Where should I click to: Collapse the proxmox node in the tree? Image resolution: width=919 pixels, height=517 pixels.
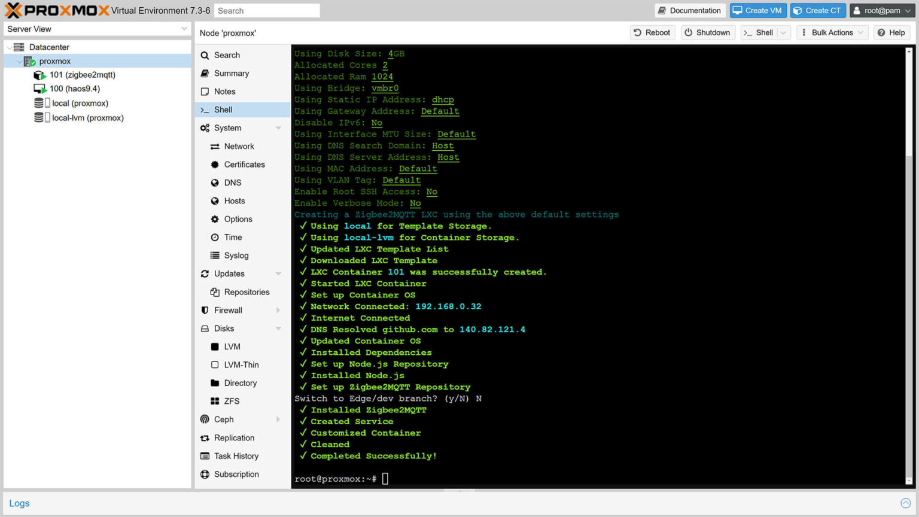(19, 60)
